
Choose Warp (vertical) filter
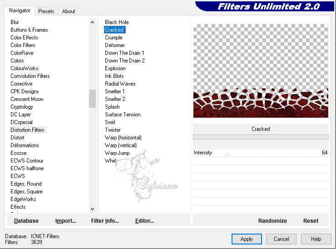tap(121, 145)
